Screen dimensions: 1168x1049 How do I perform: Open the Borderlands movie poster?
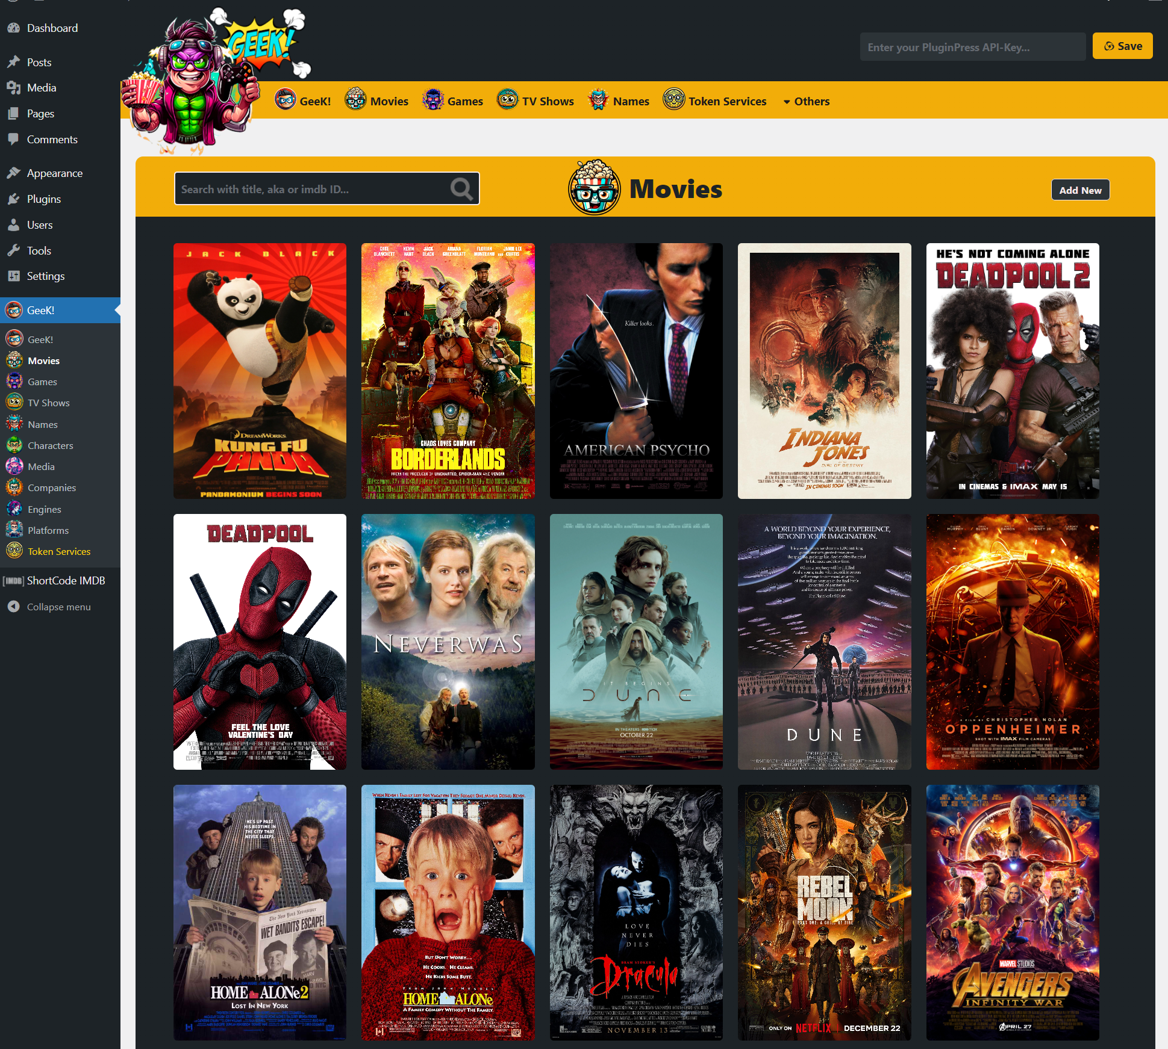point(448,371)
